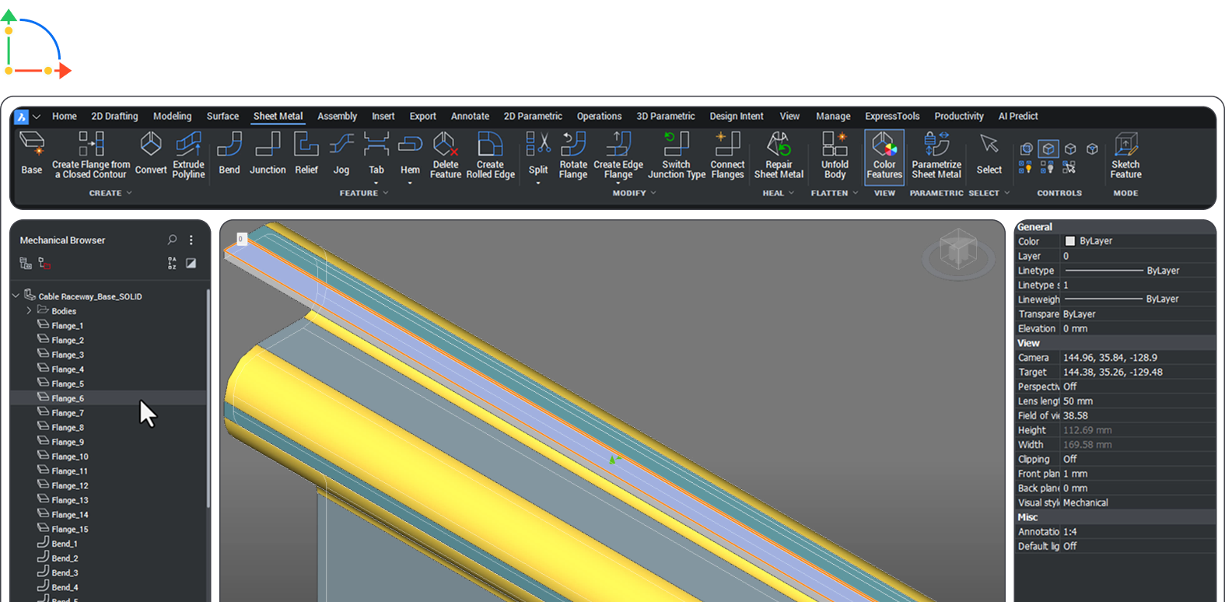1225x602 pixels.
Task: Expand the FEATURE panel chevron
Action: click(x=386, y=193)
